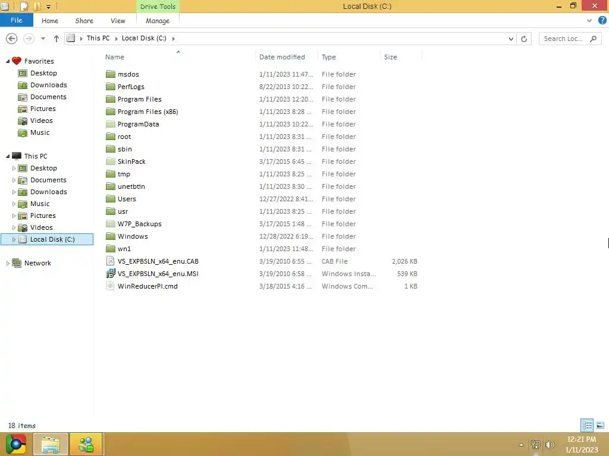The image size is (609, 456).
Task: Open Explorer Help question mark icon
Action: (x=602, y=20)
